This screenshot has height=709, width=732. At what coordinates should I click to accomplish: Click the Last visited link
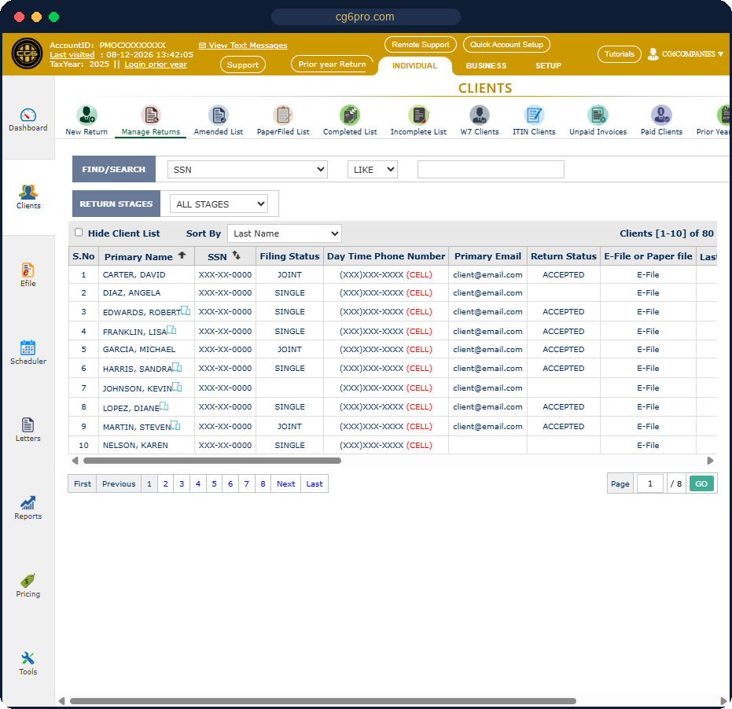point(72,54)
